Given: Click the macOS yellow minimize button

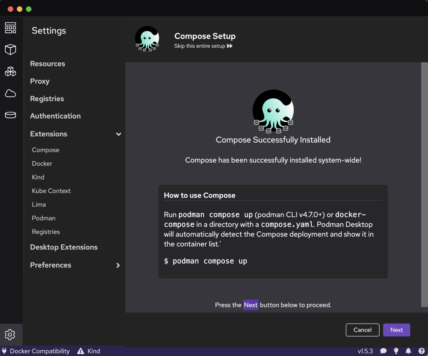Looking at the screenshot, I should coord(20,9).
